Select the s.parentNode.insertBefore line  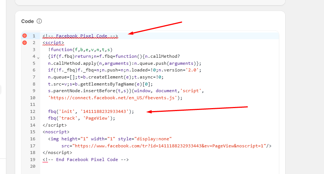pos(126,91)
